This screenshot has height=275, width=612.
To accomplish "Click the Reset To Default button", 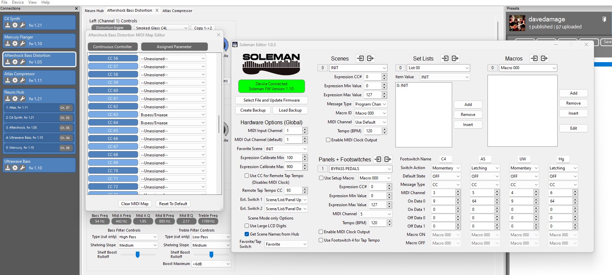I will (x=173, y=204).
